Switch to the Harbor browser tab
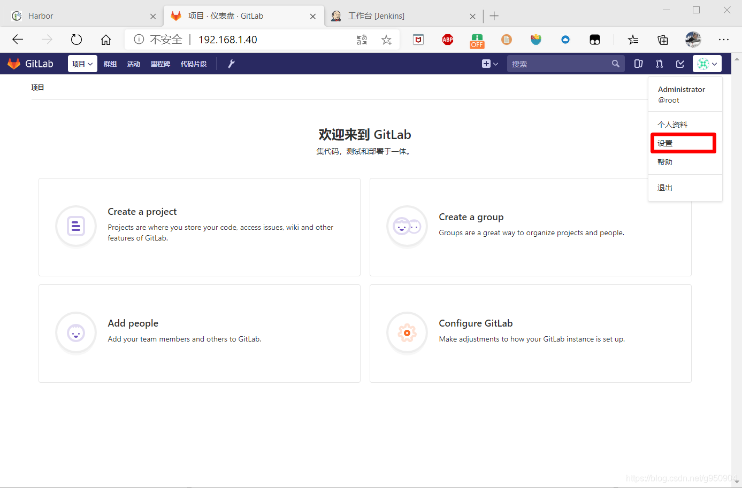Image resolution: width=742 pixels, height=488 pixels. 83,16
